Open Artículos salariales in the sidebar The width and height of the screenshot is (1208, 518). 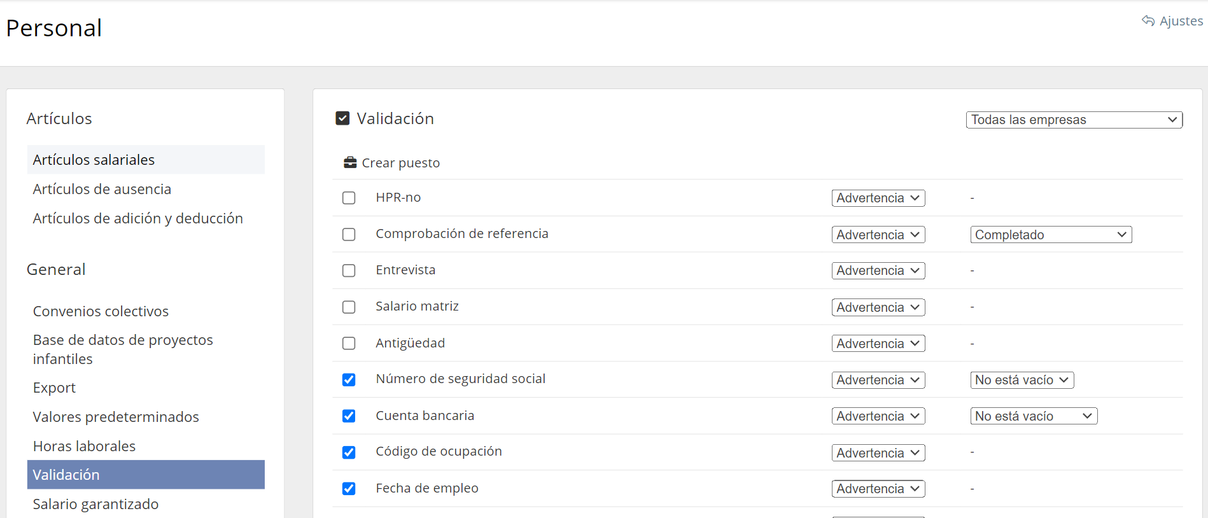click(94, 160)
